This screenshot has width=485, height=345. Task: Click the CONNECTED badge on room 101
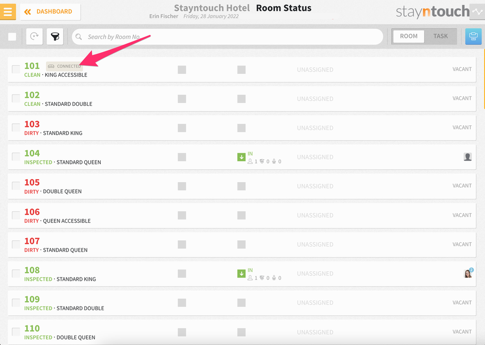64,66
